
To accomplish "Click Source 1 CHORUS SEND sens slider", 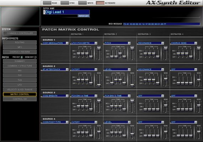I will pos(199,49).
